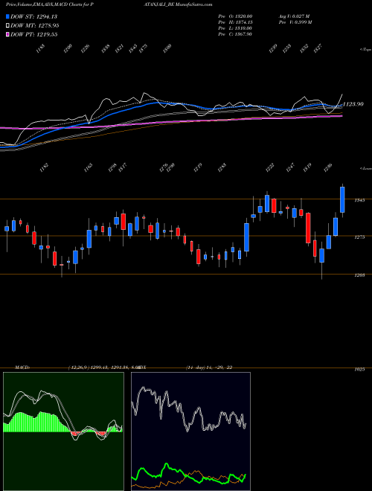This screenshot has height=491, width=372.
Task: Click the tall blue breakout candle mid-right
Action: [x=247, y=237]
